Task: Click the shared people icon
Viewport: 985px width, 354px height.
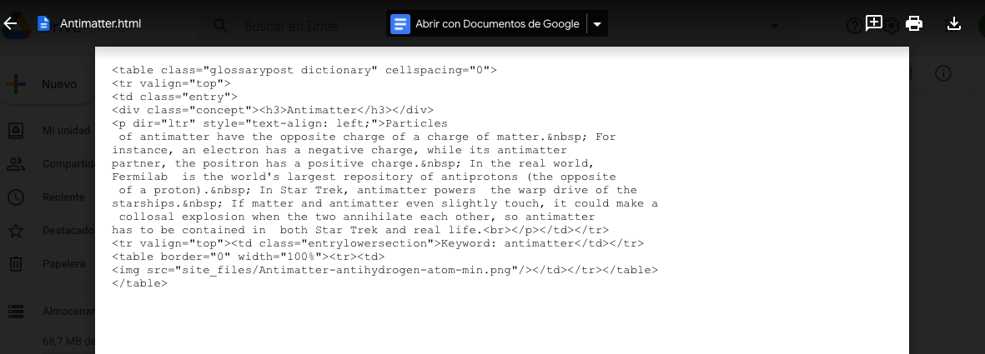Action: pyautogui.click(x=16, y=164)
